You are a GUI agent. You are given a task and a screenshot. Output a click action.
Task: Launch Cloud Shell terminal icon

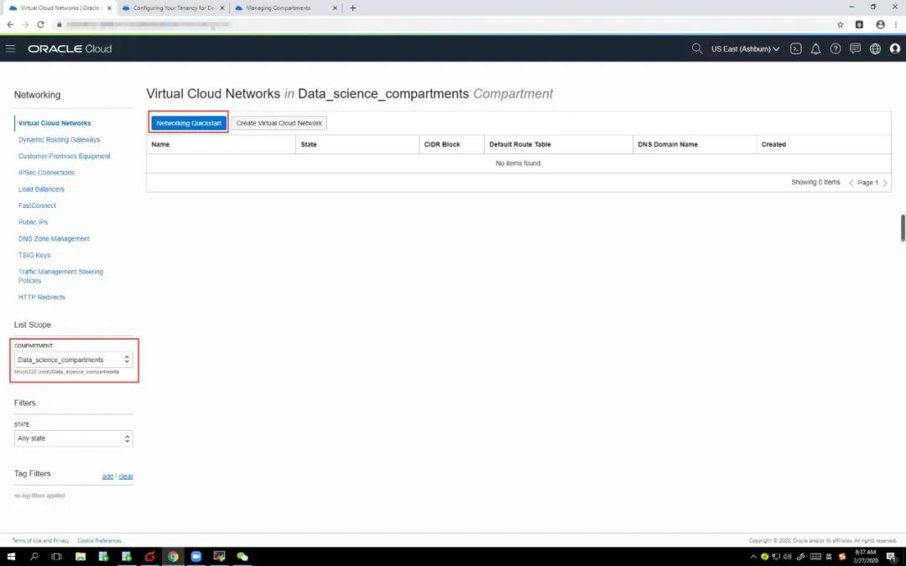point(795,49)
